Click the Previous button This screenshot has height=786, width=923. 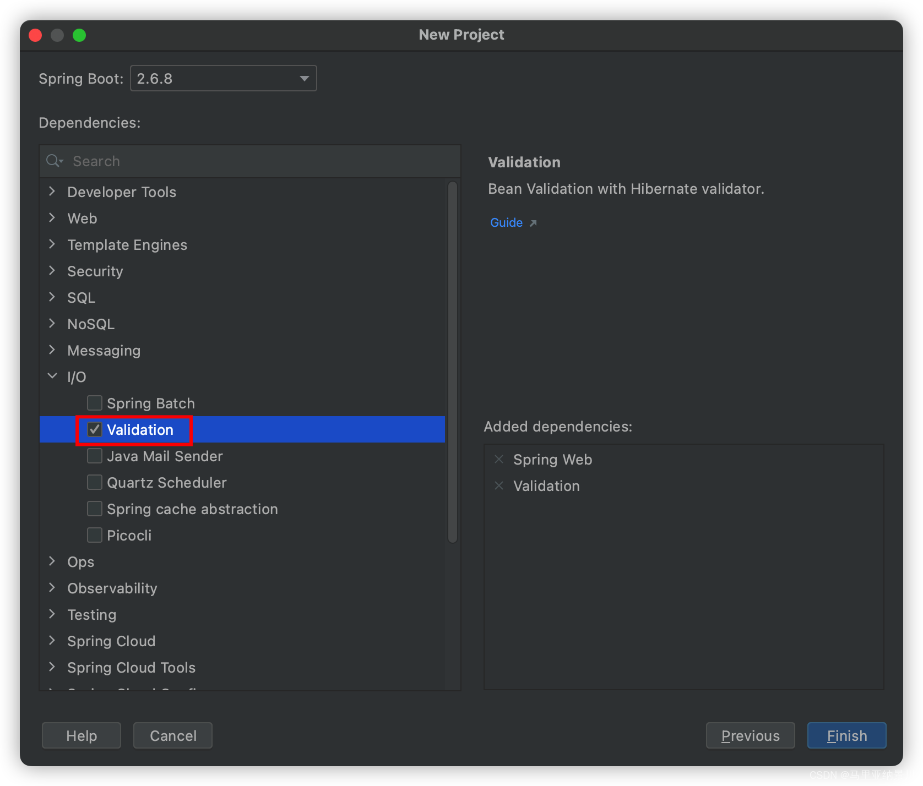click(750, 735)
